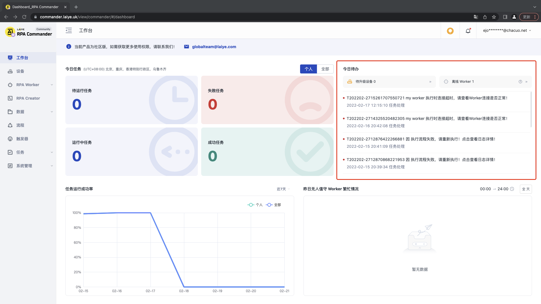Click the Laiye RPA Commander logo
This screenshot has width=541, height=304.
pyautogui.click(x=28, y=32)
